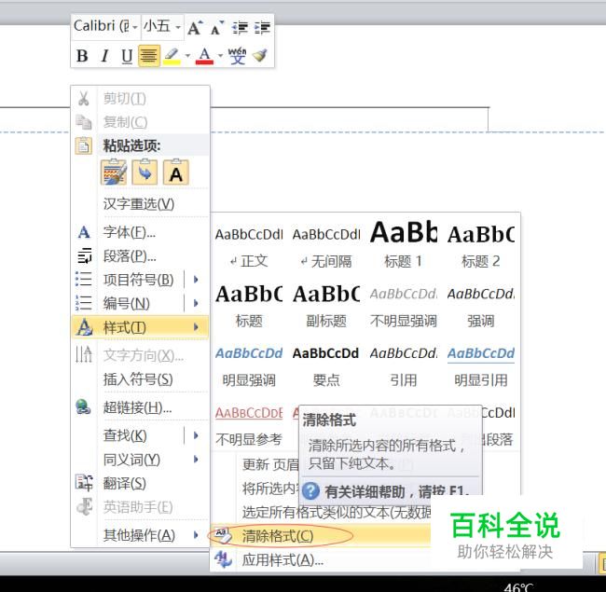Viewport: 606px width, 592px height.
Task: Expand 项目符号 submenu arrow
Action: coord(197,280)
